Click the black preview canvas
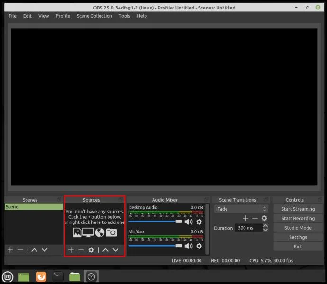The width and height of the screenshot is (327, 284). (x=164, y=106)
